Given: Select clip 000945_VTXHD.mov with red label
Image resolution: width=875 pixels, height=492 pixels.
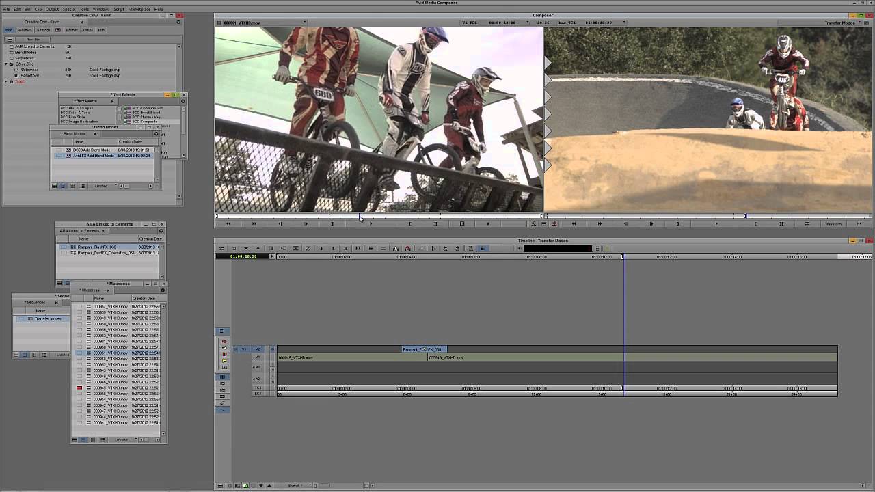Looking at the screenshot, I should pyautogui.click(x=110, y=387).
